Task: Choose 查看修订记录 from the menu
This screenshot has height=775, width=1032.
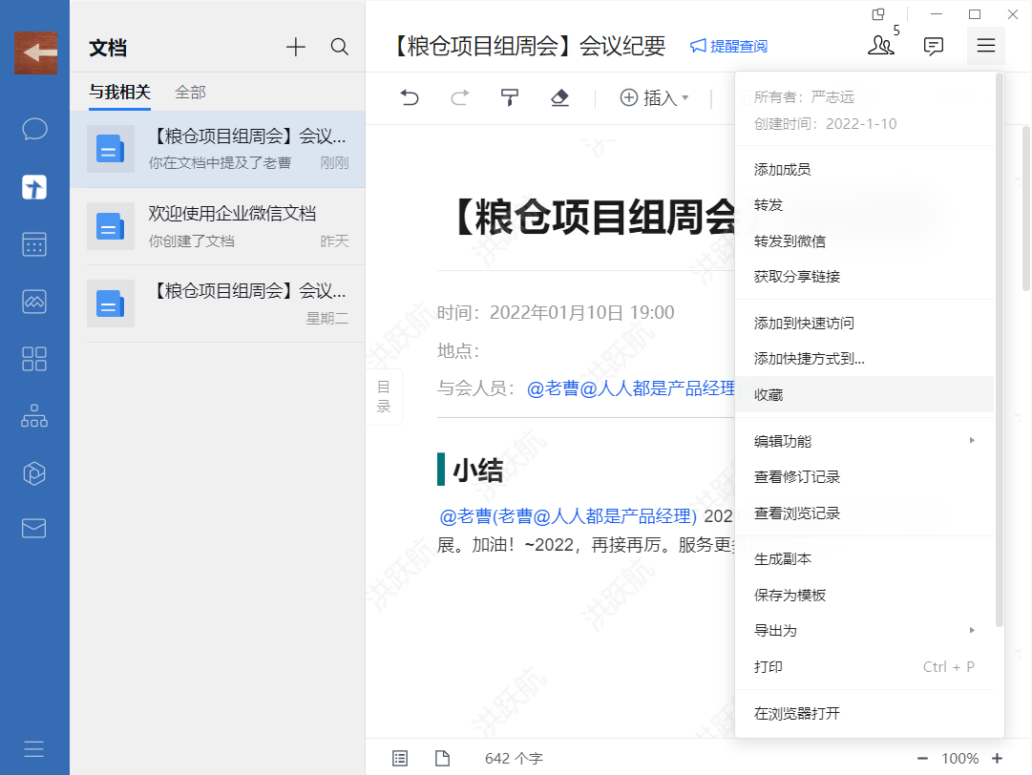Action: coord(864,477)
